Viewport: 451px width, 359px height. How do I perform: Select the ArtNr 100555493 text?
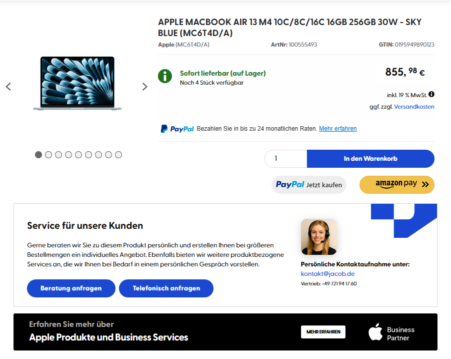tap(294, 45)
